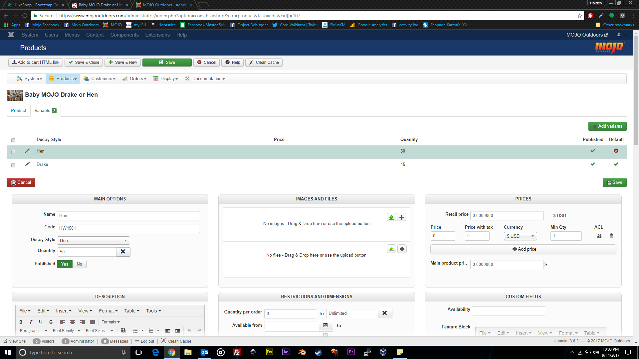Set Published to No
Viewport: 639px width, 359px height.
click(79, 264)
